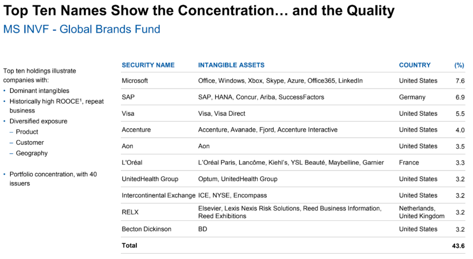Select the Microsoft security name cell
The image size is (473, 259).
(x=135, y=81)
